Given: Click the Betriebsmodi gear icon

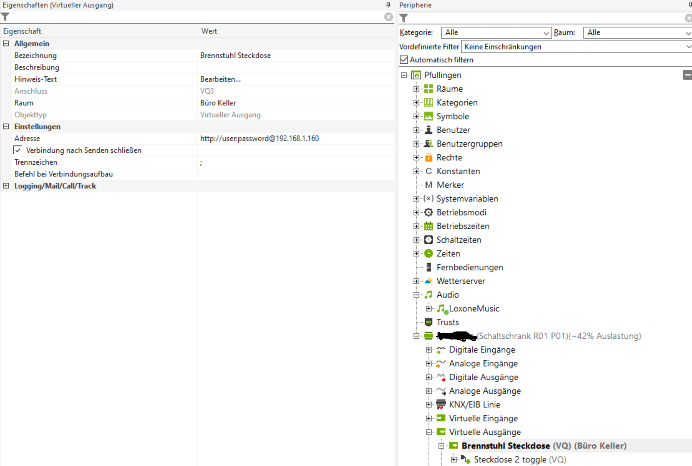Looking at the screenshot, I should coord(428,212).
